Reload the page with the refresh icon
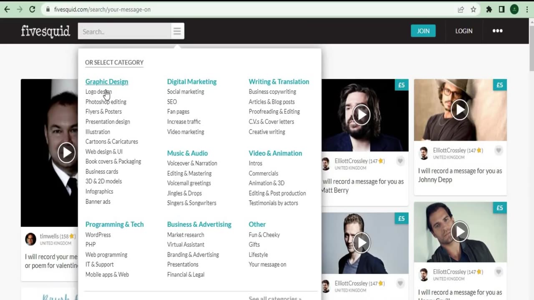Viewport: 534px width, 300px height. [32, 9]
